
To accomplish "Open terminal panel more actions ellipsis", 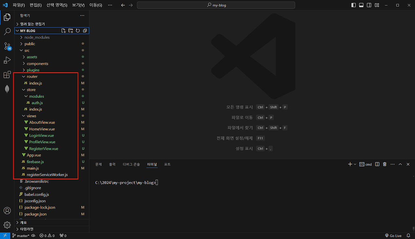I will coord(392,164).
